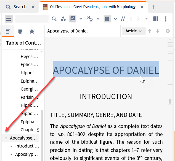Go to next article down arrow
The image size is (175, 161).
pos(158,31)
